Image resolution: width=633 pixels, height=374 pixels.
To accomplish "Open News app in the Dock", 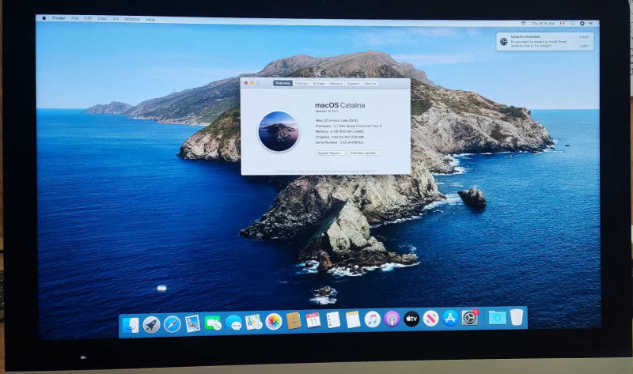I will point(430,319).
